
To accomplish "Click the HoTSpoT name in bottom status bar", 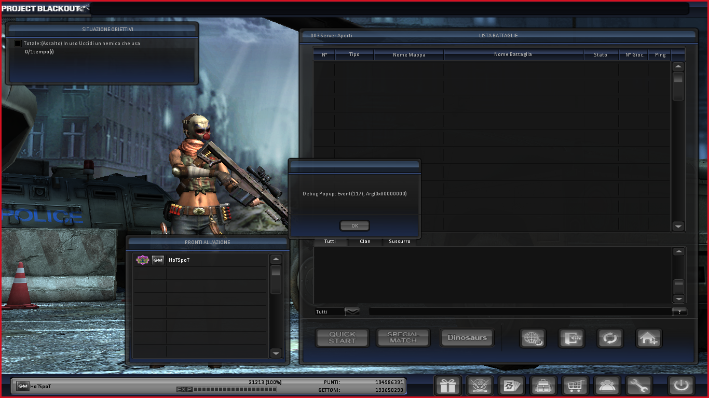I will (41, 387).
